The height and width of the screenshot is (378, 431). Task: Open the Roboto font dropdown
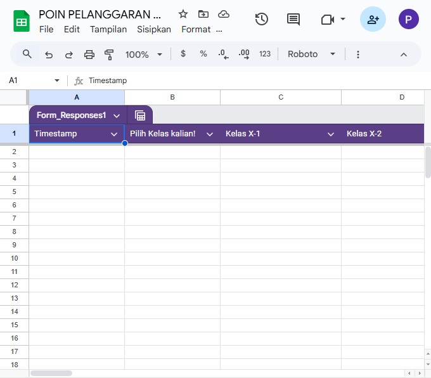[311, 54]
